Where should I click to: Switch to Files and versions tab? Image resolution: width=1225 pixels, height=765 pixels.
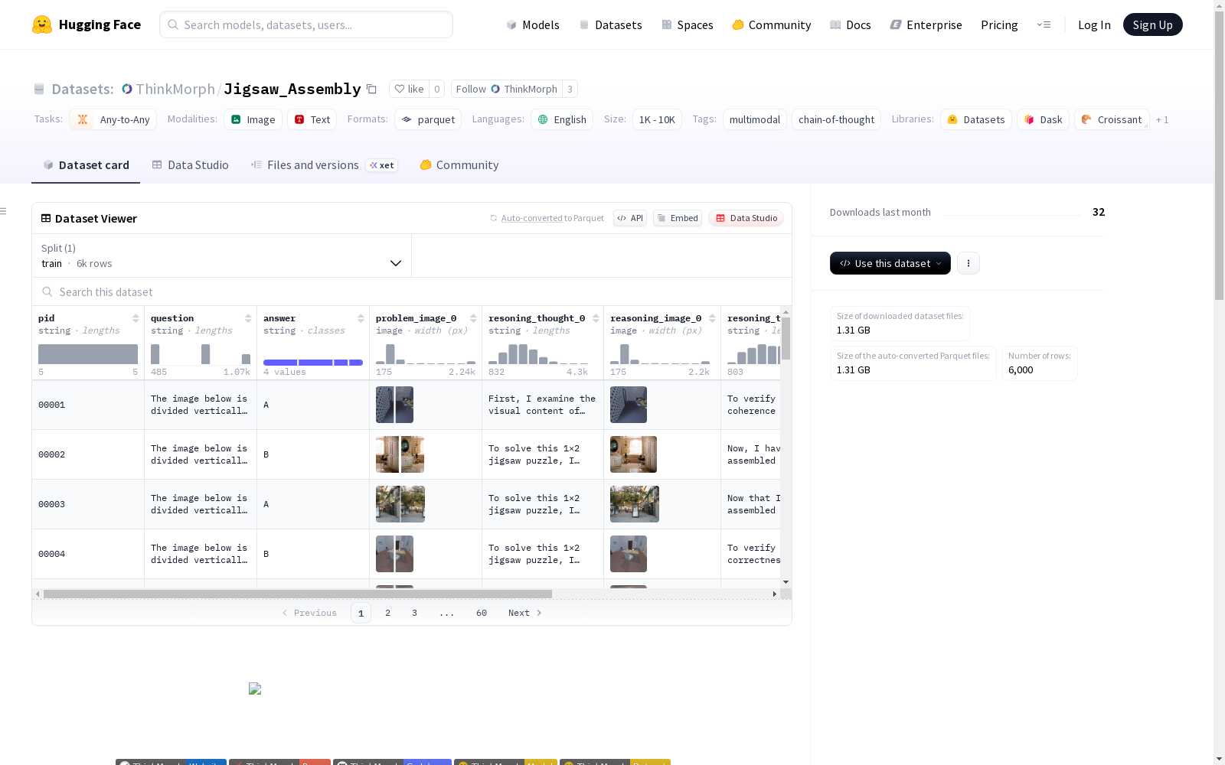[324, 164]
